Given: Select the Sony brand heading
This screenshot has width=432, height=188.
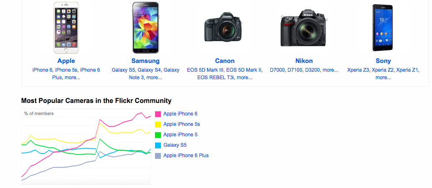Looking at the screenshot, I should coord(383,61).
